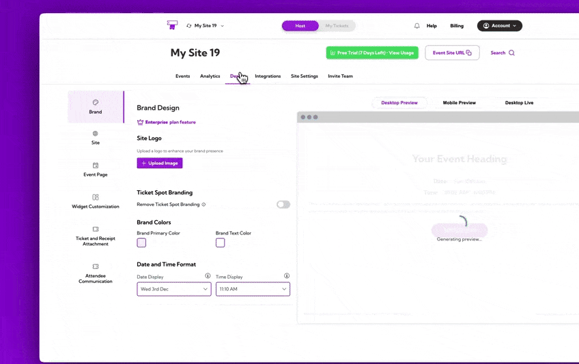Click the Ticket Spot Branding heading
This screenshot has height=364, width=579.
coord(165,192)
